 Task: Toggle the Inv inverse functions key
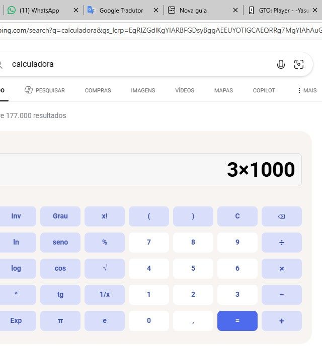pyautogui.click(x=16, y=216)
